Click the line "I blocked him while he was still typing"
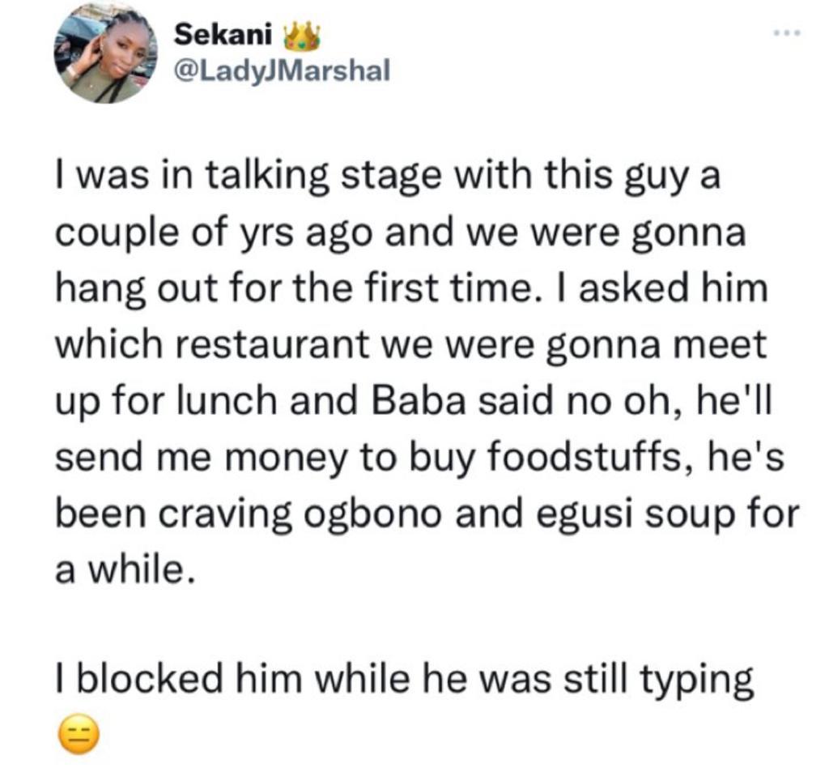Image resolution: width=829 pixels, height=768 pixels. tap(404, 680)
